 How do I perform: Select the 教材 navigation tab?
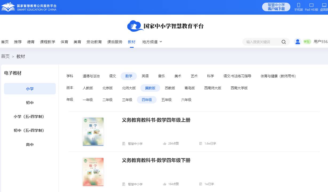(132, 42)
